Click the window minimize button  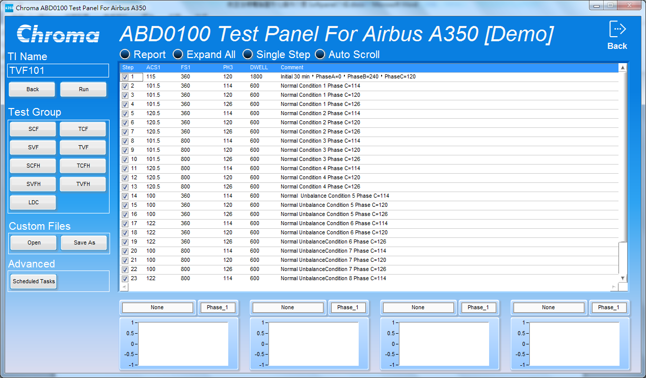pyautogui.click(x=596, y=5)
